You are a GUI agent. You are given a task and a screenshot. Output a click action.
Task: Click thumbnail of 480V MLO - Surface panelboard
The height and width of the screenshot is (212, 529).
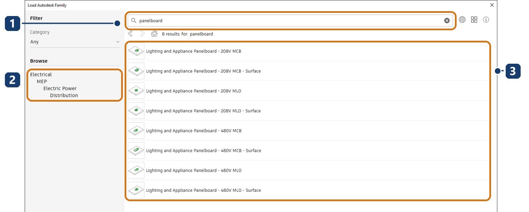136,190
